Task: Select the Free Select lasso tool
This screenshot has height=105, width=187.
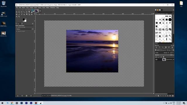Action: [22, 12]
